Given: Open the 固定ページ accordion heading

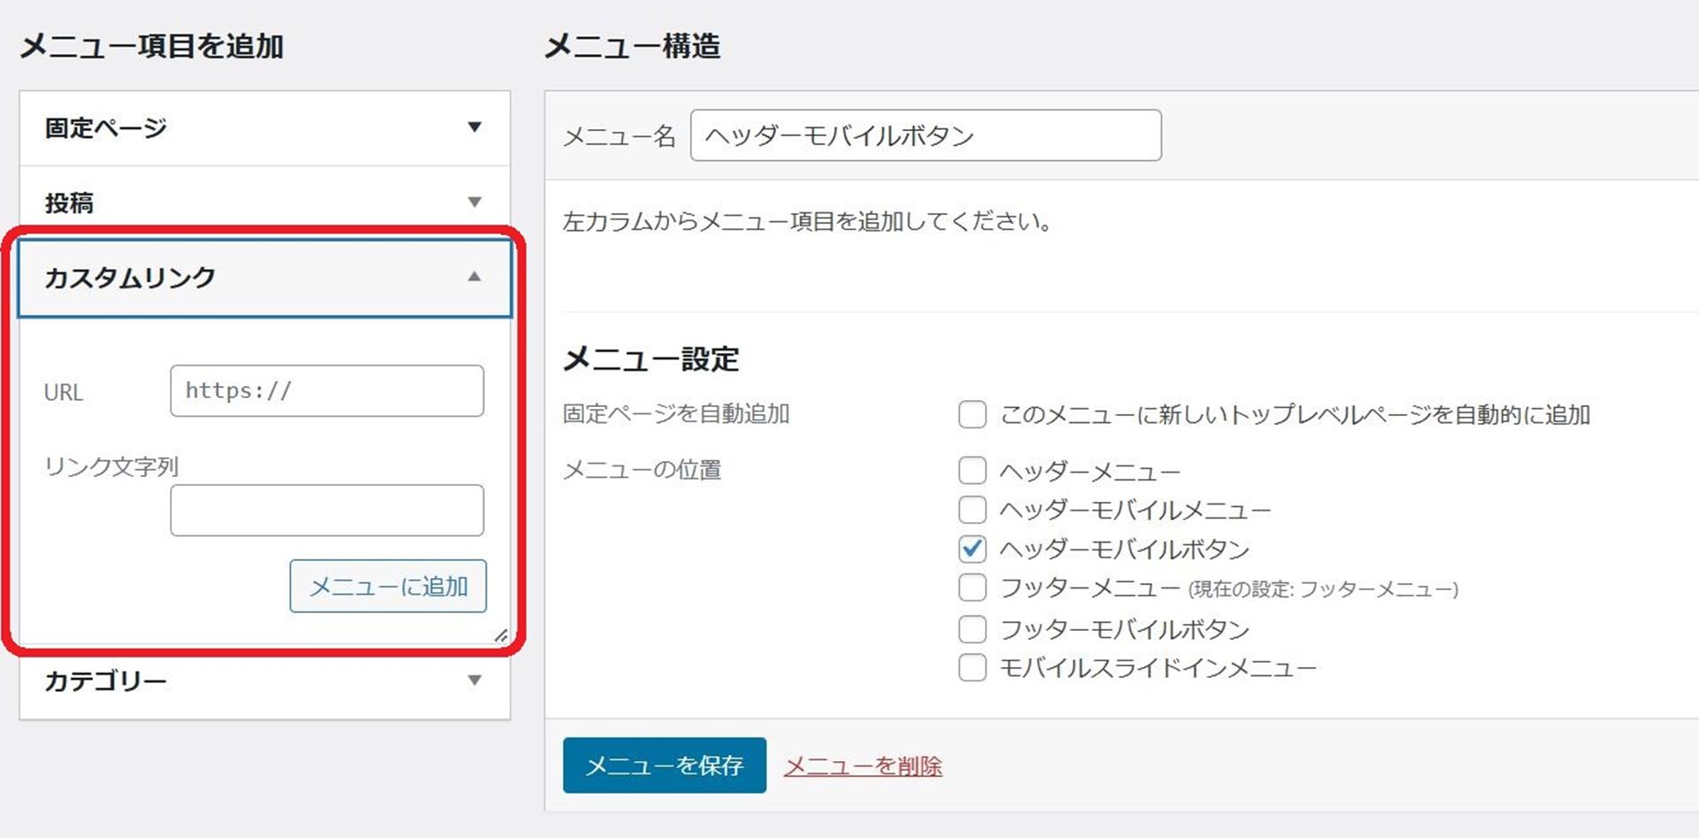Looking at the screenshot, I should coord(106,128).
